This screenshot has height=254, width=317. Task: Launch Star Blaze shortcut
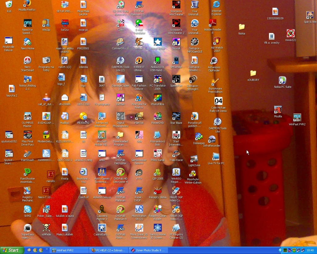coord(176,118)
